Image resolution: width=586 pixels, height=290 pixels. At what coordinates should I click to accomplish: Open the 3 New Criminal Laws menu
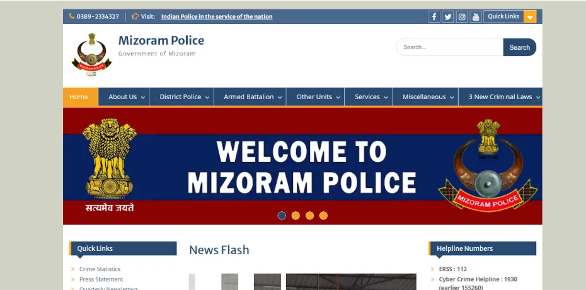tap(503, 97)
